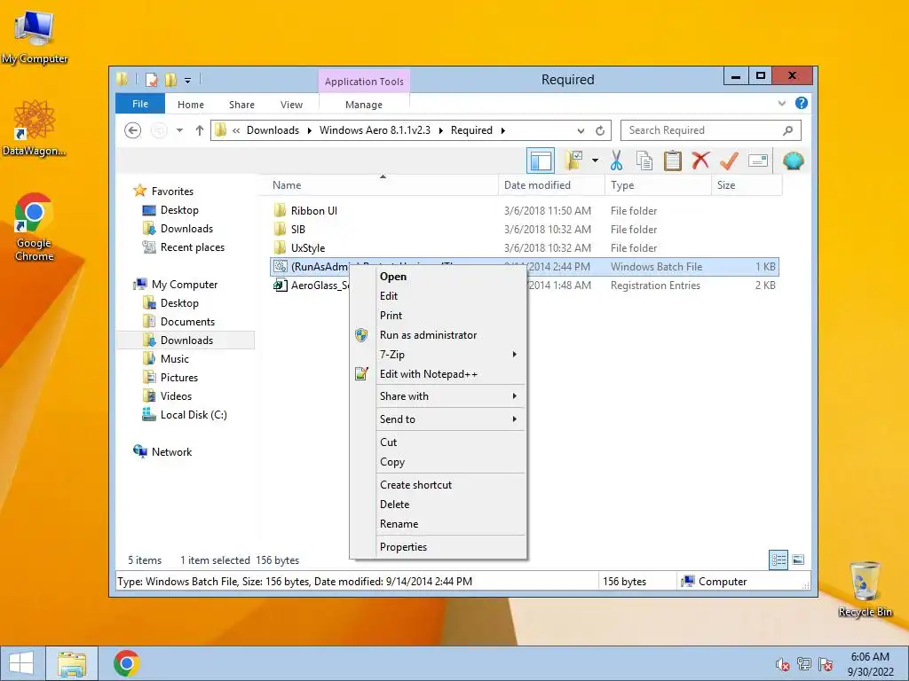The width and height of the screenshot is (909, 681).
Task: Open Recent places in Favorites
Action: [192, 247]
